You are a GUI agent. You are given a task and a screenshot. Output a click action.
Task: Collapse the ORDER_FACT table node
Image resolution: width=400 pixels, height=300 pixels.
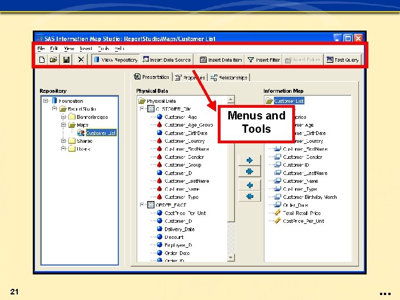(x=142, y=204)
